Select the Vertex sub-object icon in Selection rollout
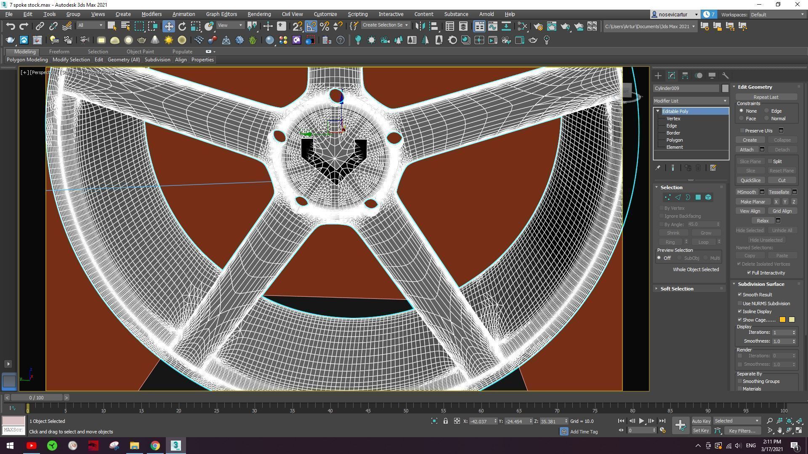The image size is (808, 454). tap(667, 197)
